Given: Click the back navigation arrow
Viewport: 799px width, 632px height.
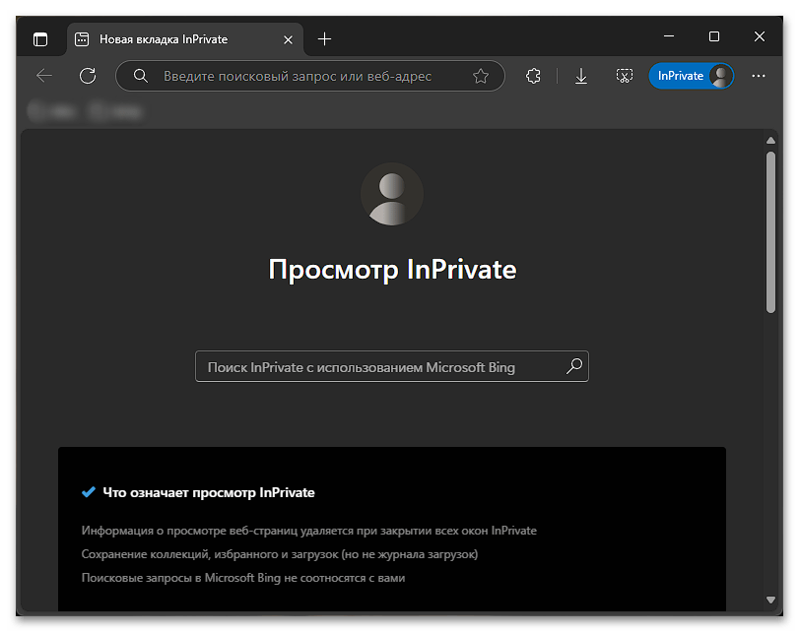Looking at the screenshot, I should point(44,76).
